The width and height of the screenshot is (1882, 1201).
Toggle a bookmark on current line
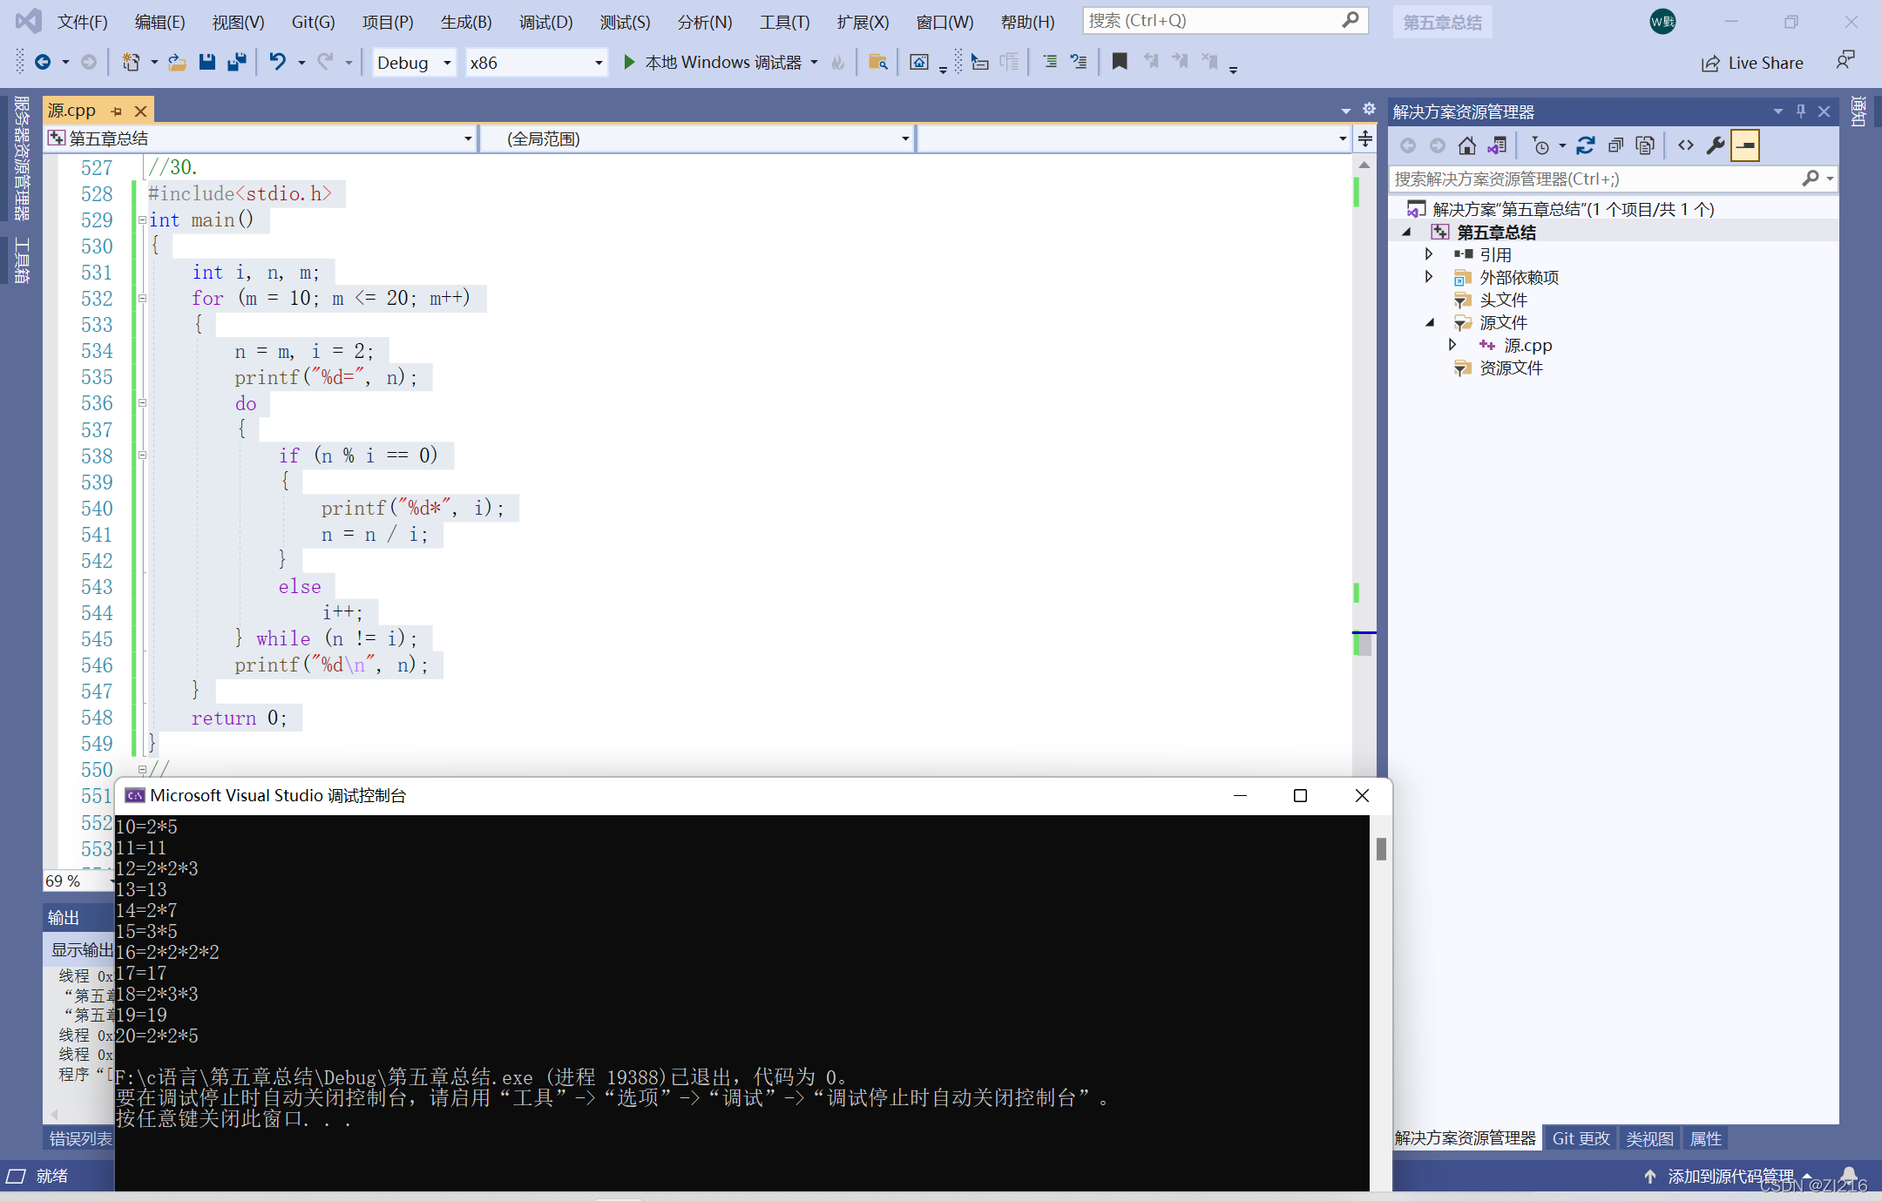coord(1120,62)
